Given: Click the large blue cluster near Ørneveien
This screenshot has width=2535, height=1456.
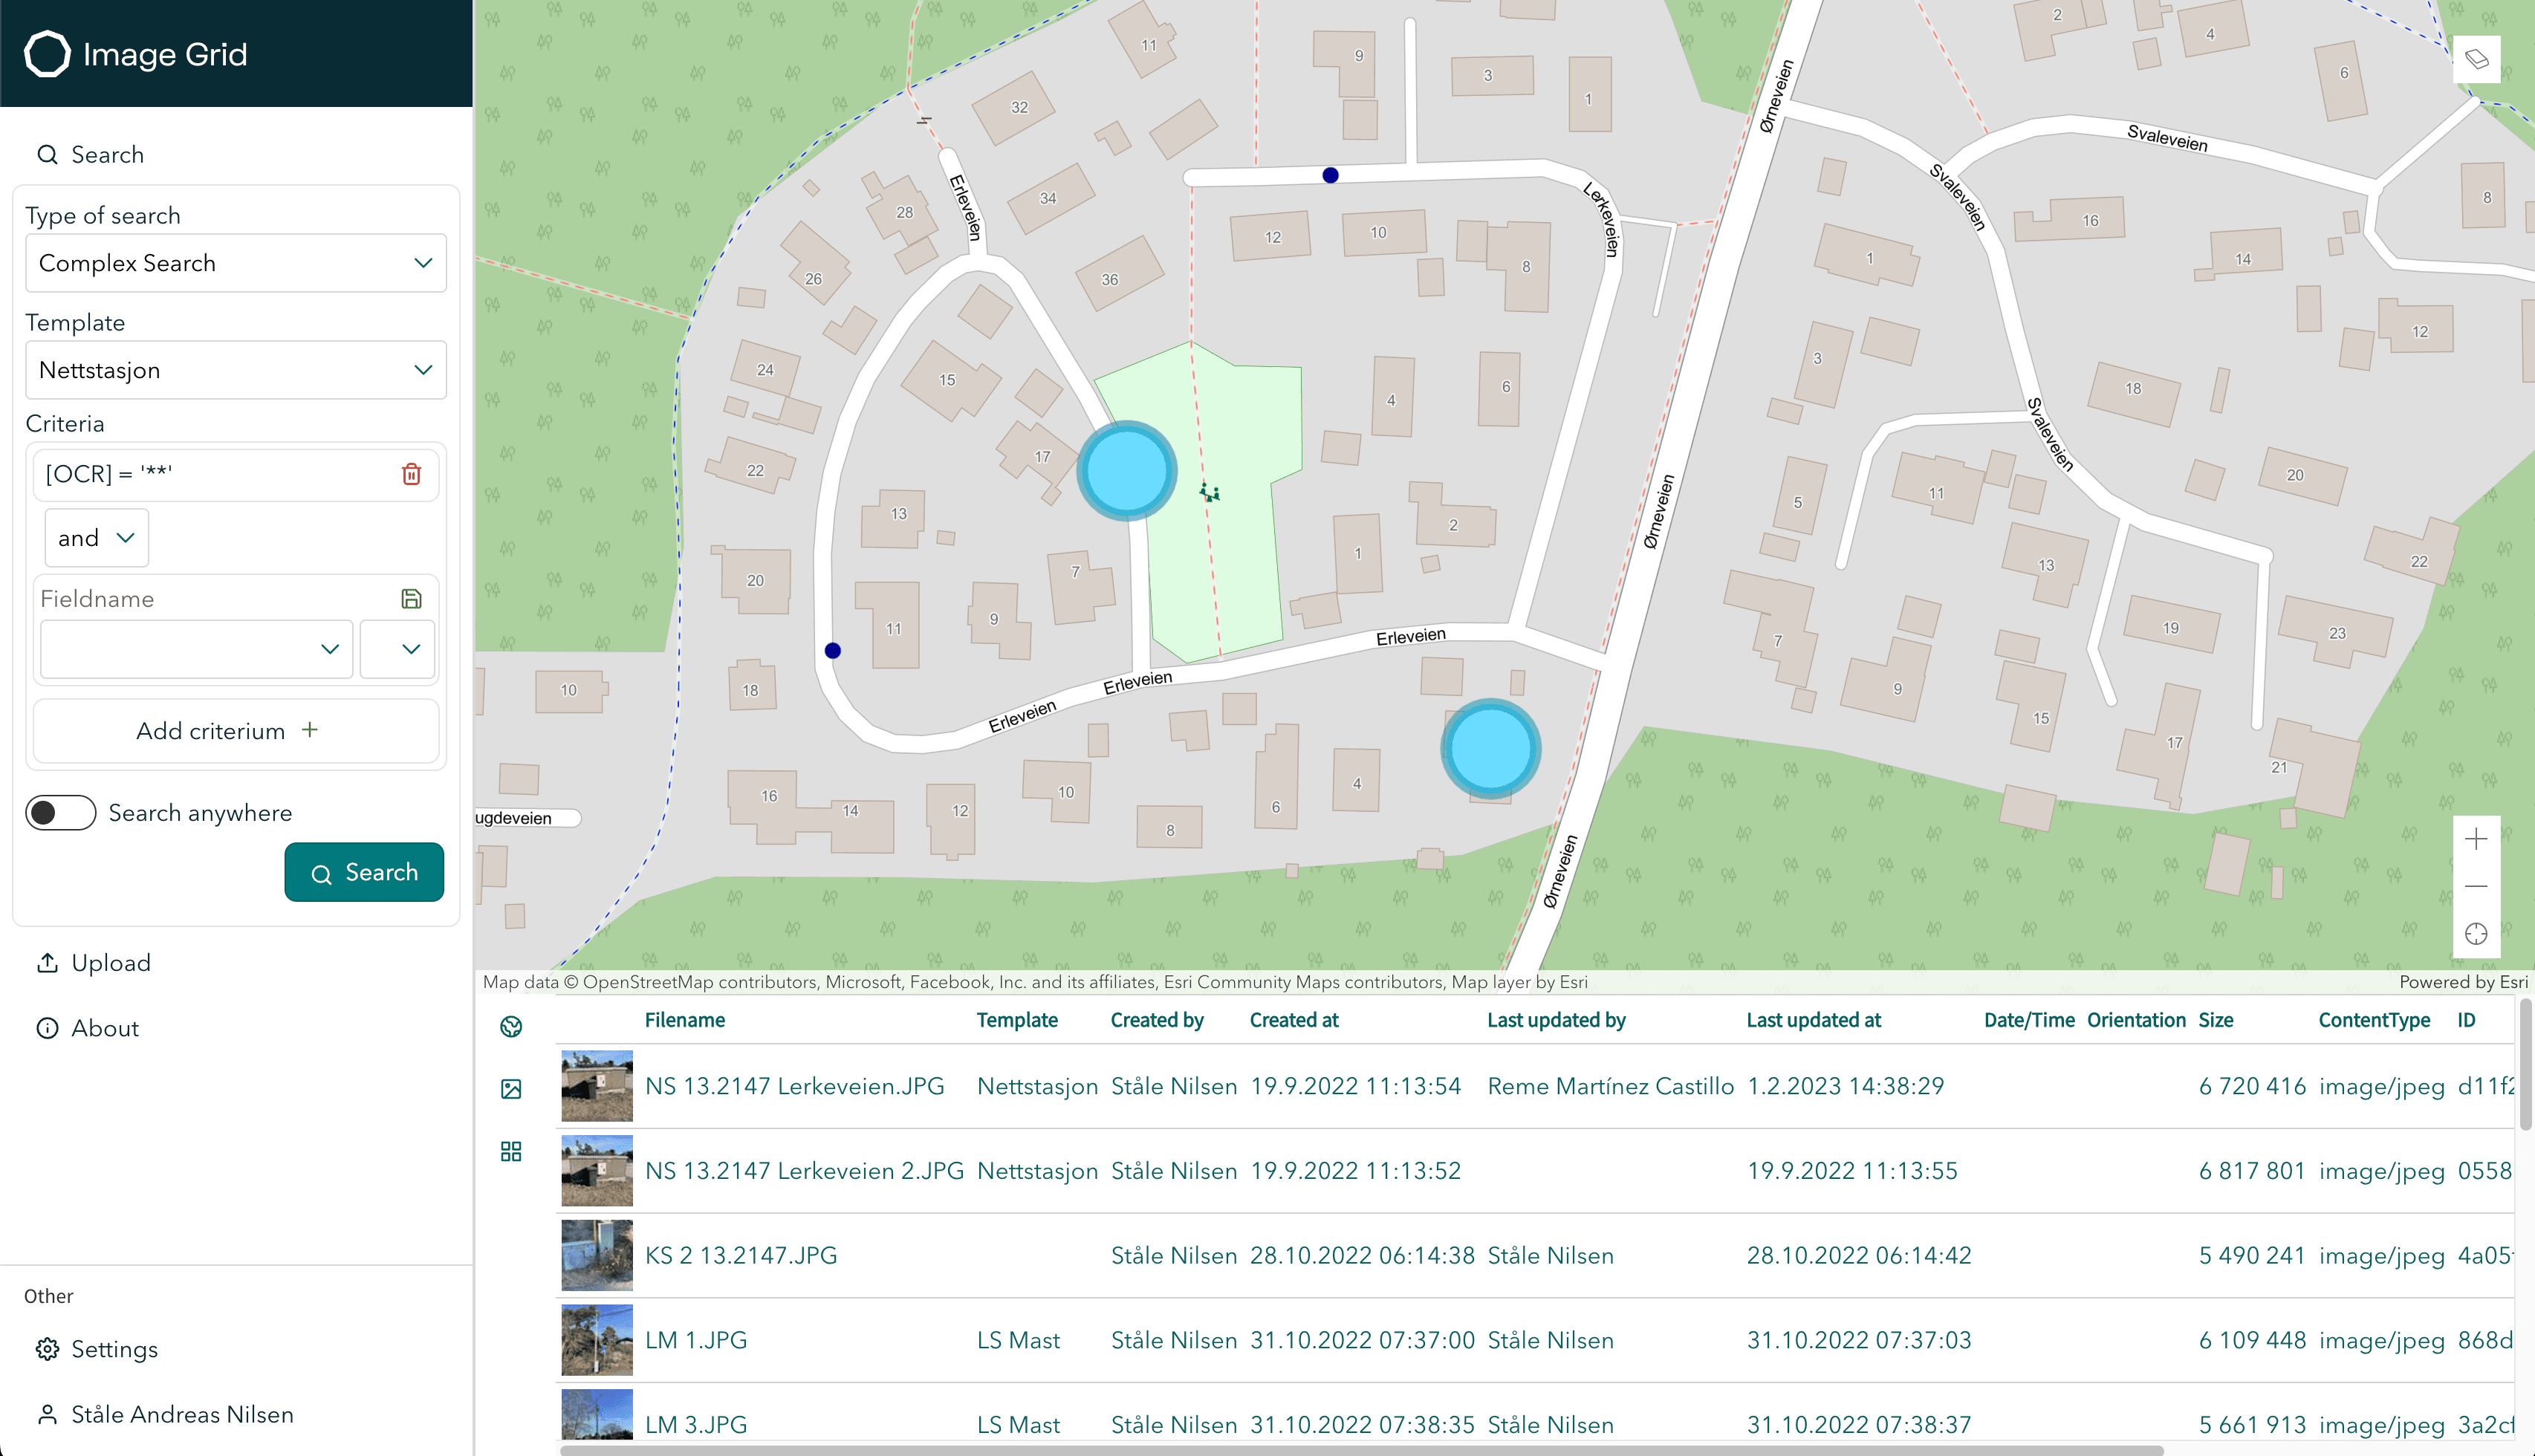Looking at the screenshot, I should click(x=1490, y=748).
